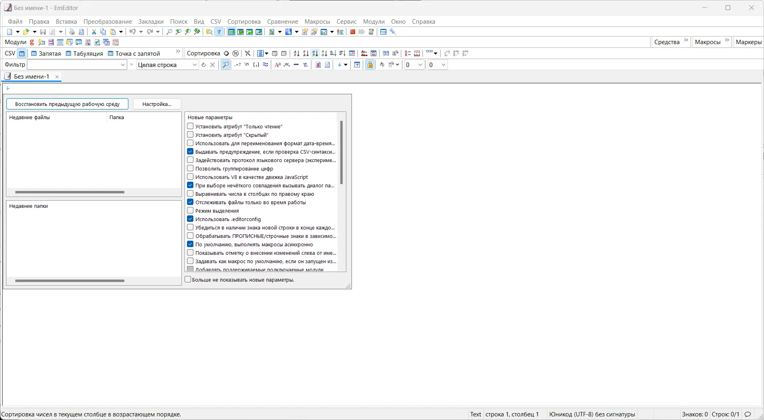Expand the CSV toolbar overflow chevron

[178, 51]
